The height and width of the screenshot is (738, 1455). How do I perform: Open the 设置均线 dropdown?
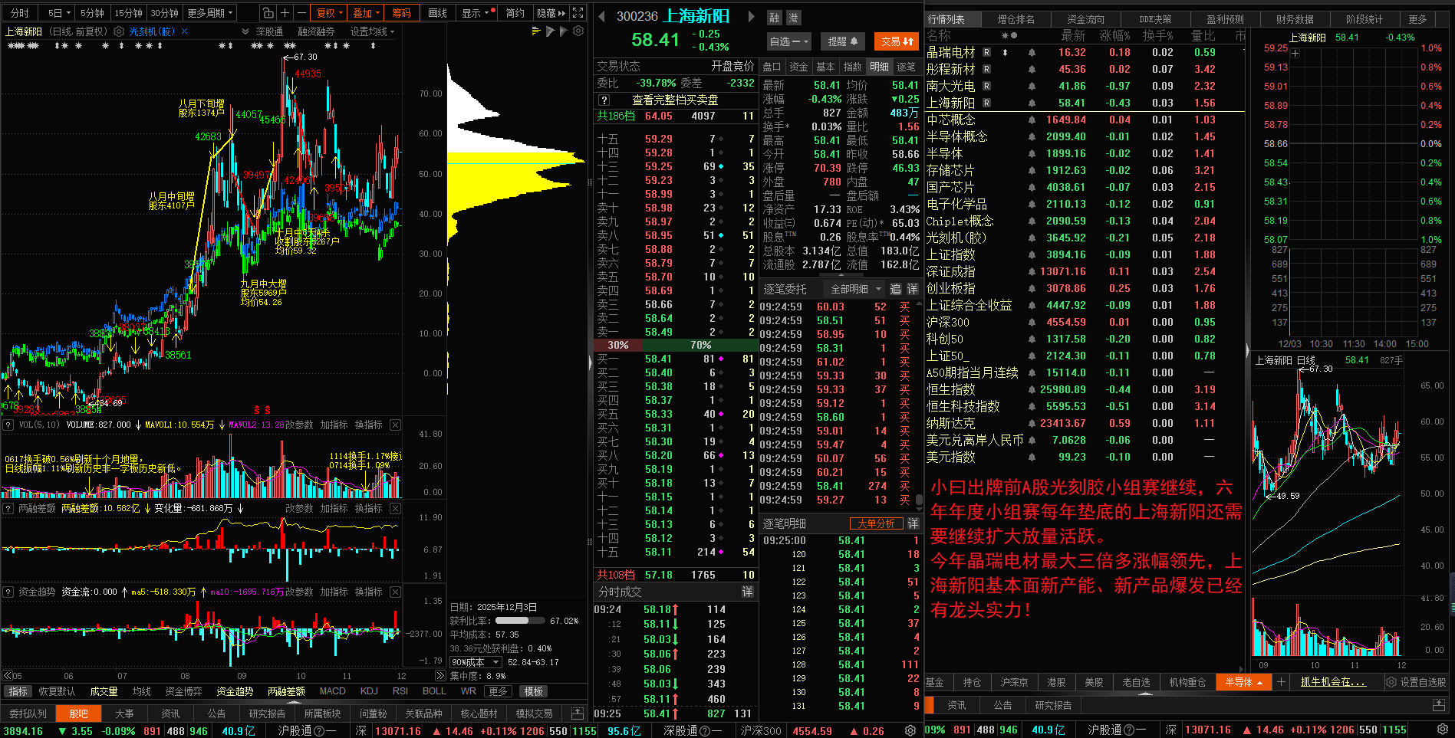(372, 31)
